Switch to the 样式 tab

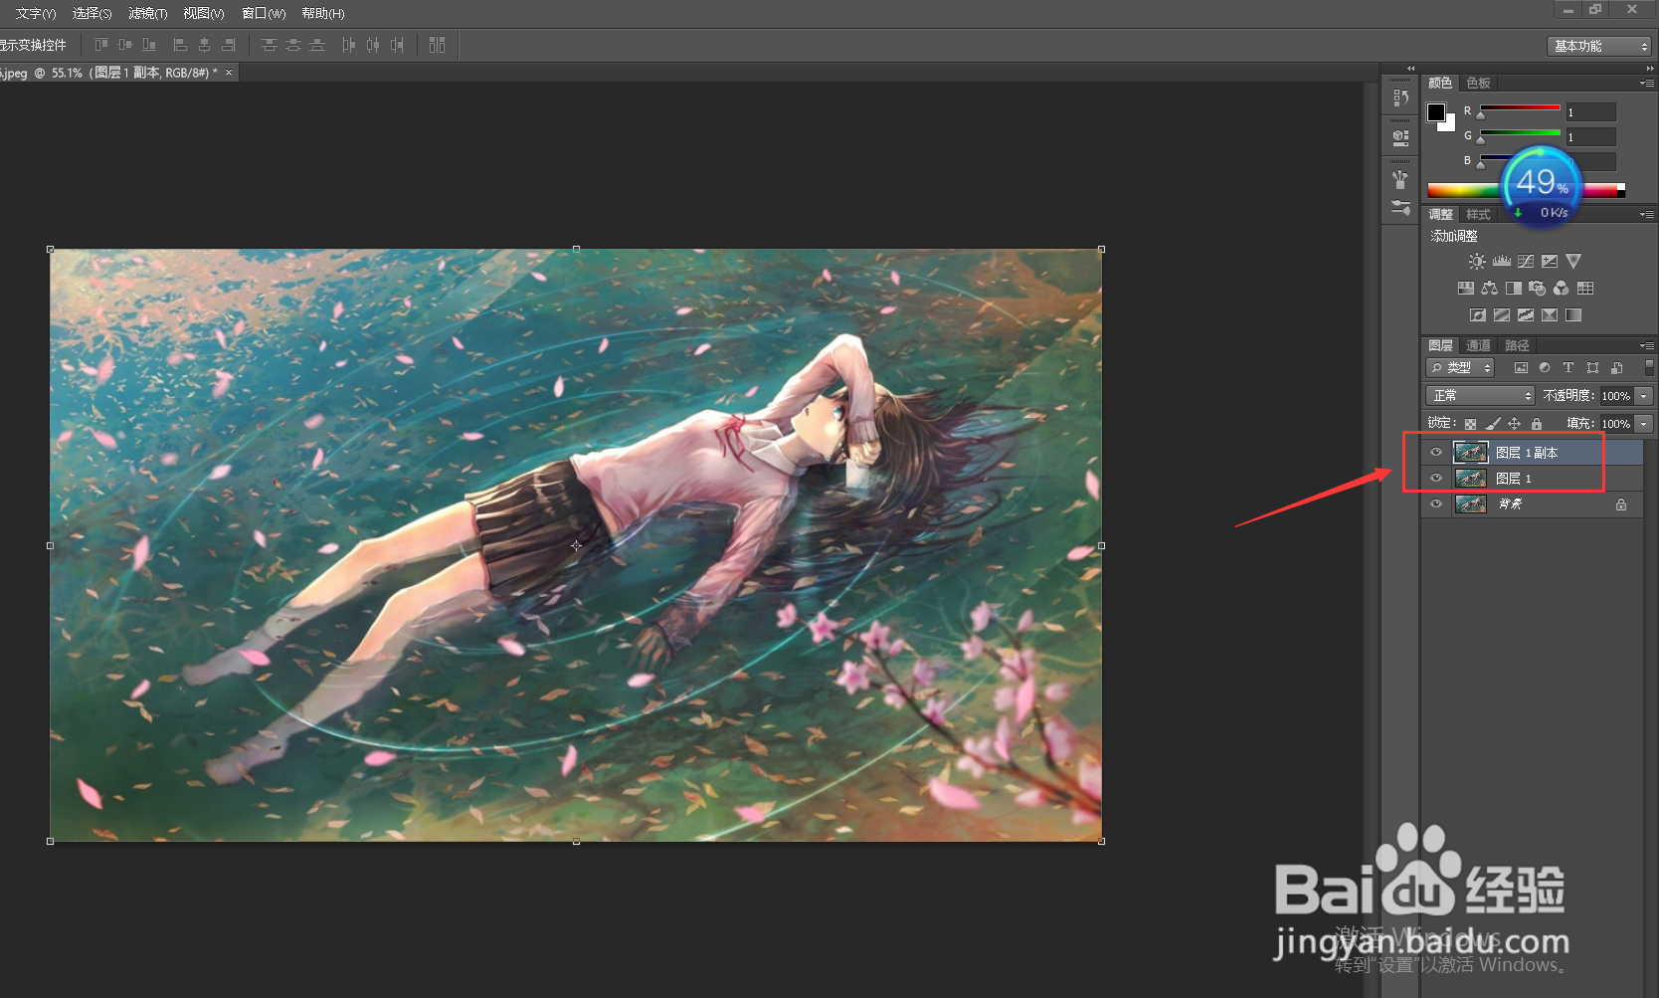(x=1478, y=214)
